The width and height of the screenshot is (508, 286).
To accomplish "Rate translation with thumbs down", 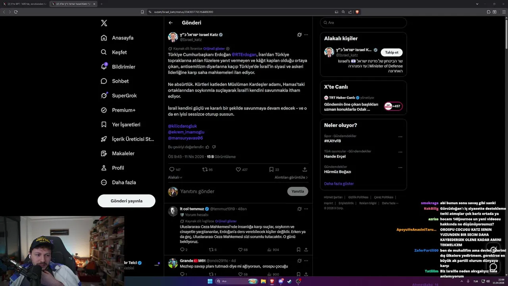I will (213, 147).
